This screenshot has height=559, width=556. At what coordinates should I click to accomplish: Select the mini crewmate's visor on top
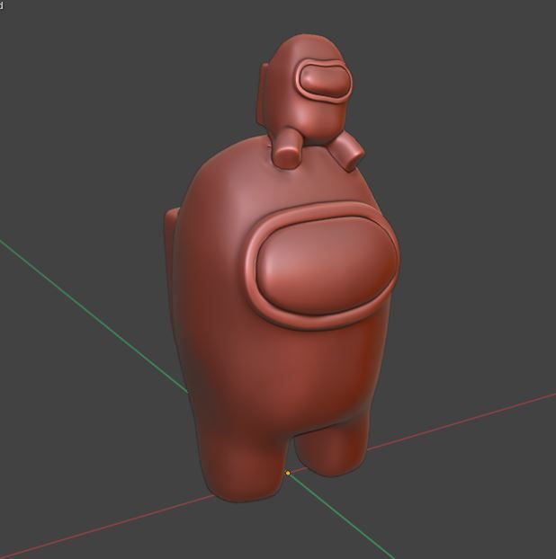[x=325, y=81]
